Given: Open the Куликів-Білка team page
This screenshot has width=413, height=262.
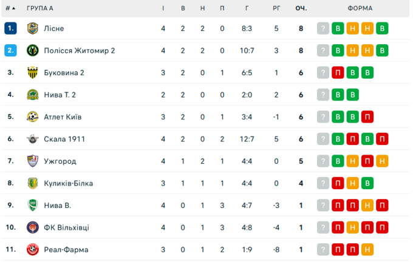Looking at the screenshot, I should [68, 183].
